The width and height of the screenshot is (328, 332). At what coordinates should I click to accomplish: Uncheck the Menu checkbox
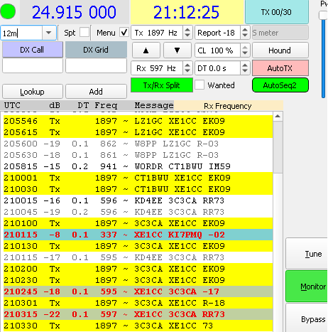pos(124,32)
